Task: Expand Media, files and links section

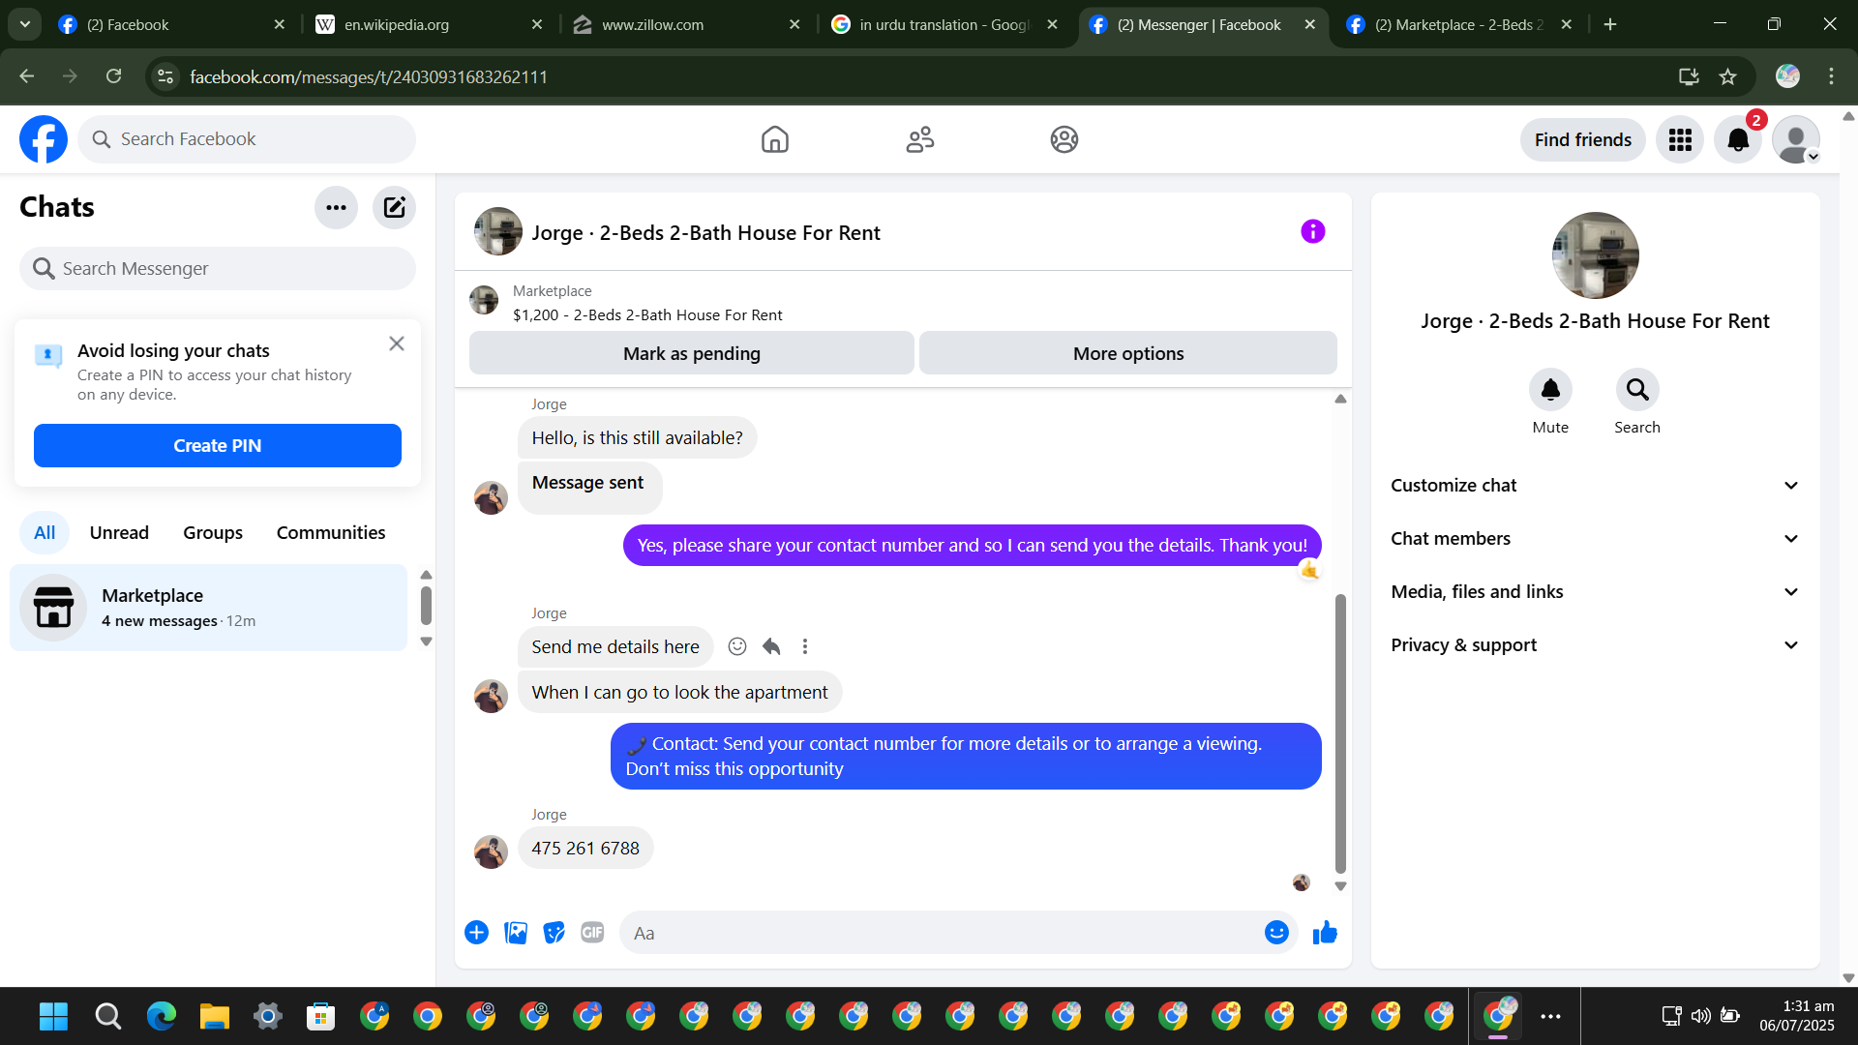Action: click(x=1595, y=592)
